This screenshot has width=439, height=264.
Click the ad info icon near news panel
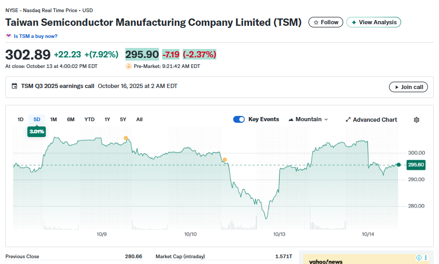point(419,258)
